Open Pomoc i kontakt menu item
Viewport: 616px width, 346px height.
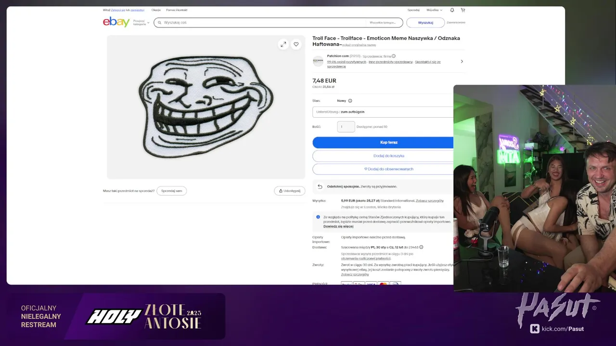(177, 10)
